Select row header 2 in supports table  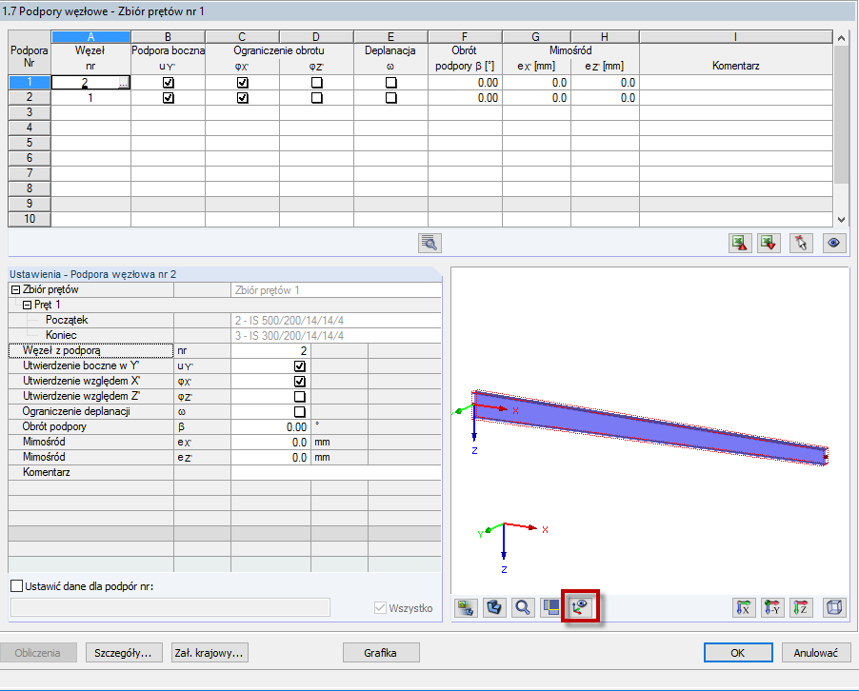click(30, 97)
